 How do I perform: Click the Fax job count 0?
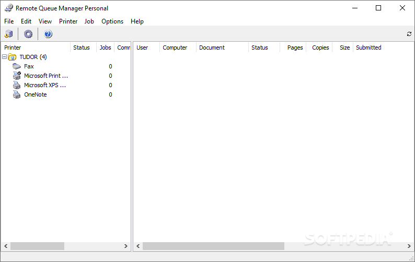click(110, 66)
